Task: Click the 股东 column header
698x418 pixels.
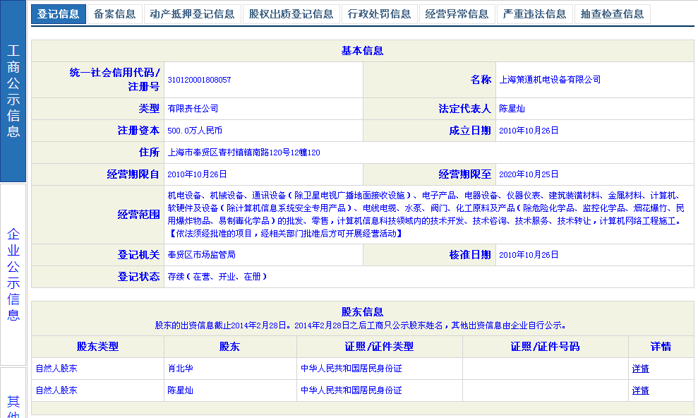Action: [x=229, y=347]
